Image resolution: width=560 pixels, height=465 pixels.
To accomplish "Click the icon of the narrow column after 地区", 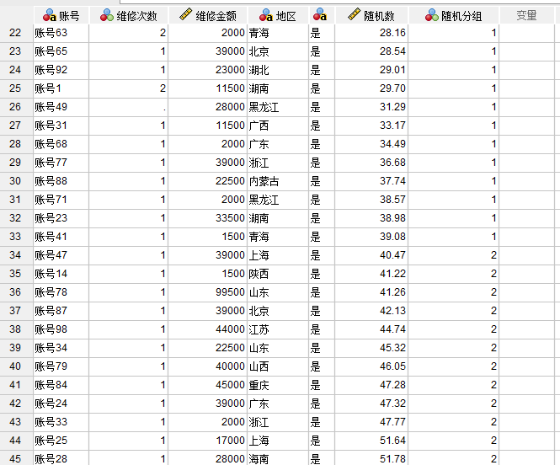I will [321, 15].
